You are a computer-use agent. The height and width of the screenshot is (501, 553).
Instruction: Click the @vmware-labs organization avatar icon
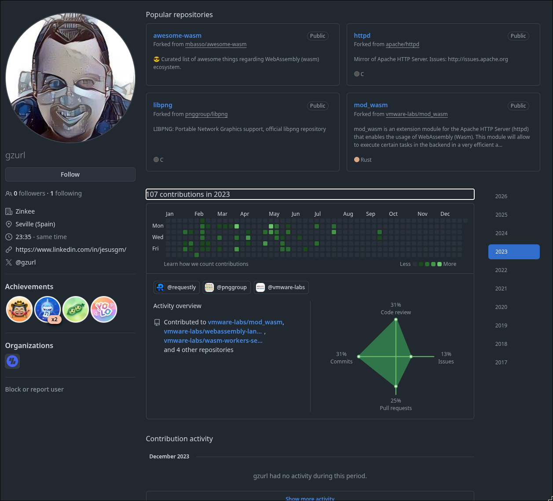[260, 287]
